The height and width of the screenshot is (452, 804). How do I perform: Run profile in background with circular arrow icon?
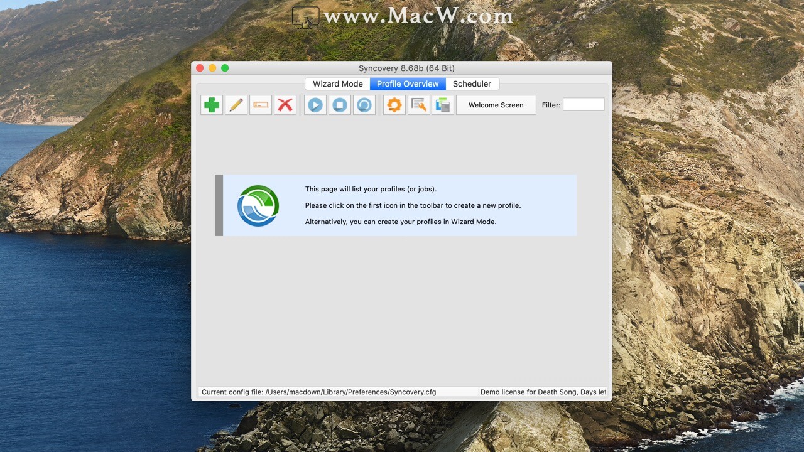click(364, 105)
